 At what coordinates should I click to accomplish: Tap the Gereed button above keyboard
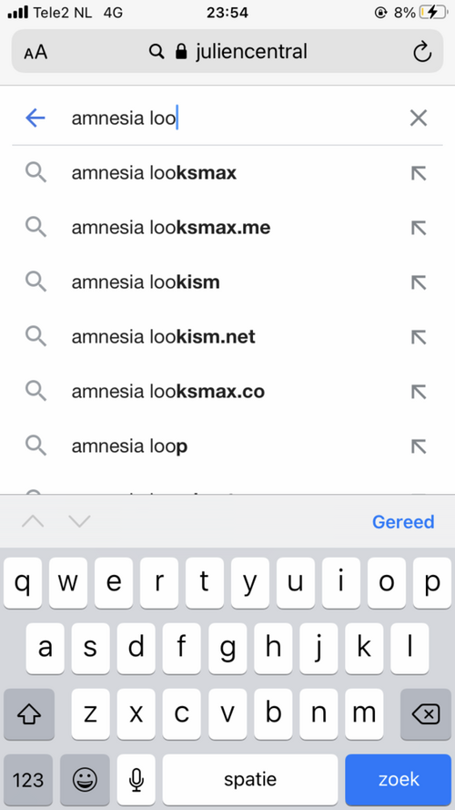[x=403, y=522]
